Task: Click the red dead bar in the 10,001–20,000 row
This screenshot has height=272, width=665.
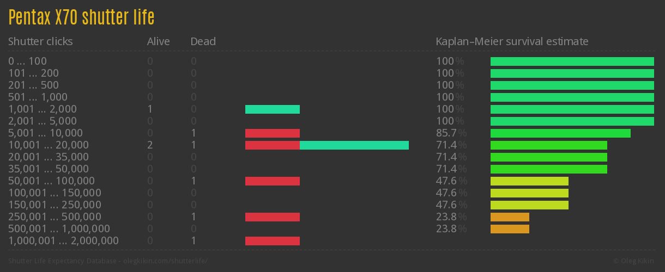Action: (x=272, y=145)
